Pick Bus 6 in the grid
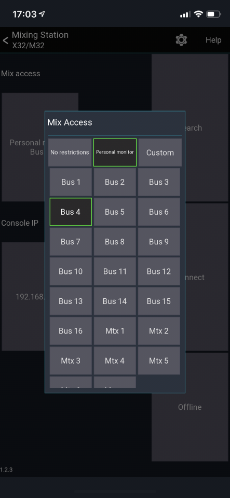Image resolution: width=230 pixels, height=498 pixels. pos(159,212)
